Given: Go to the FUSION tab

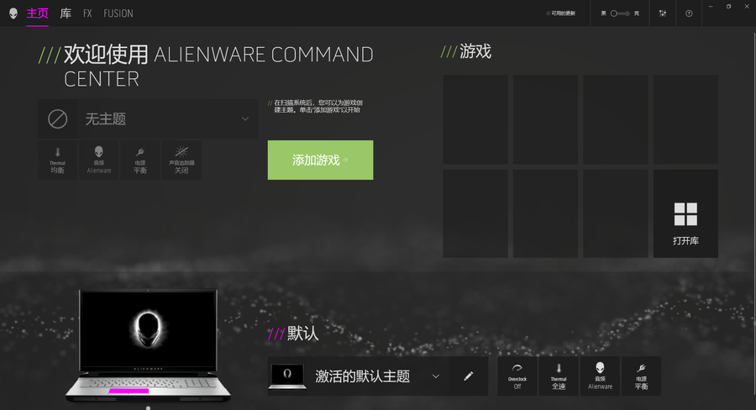Looking at the screenshot, I should click(118, 13).
